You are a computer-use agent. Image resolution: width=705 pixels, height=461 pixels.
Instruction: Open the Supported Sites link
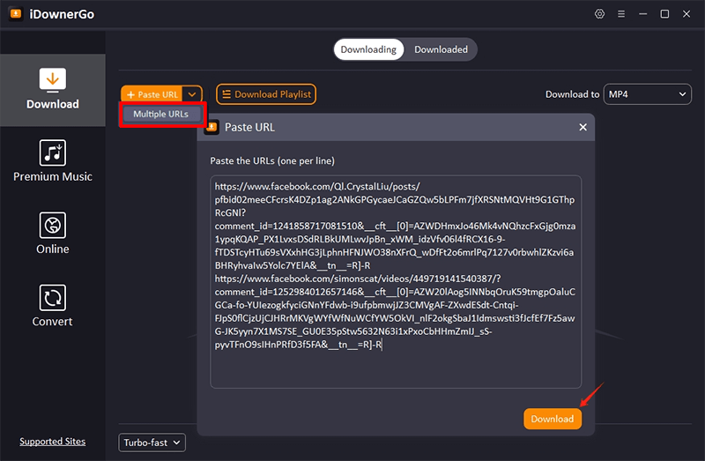(53, 442)
